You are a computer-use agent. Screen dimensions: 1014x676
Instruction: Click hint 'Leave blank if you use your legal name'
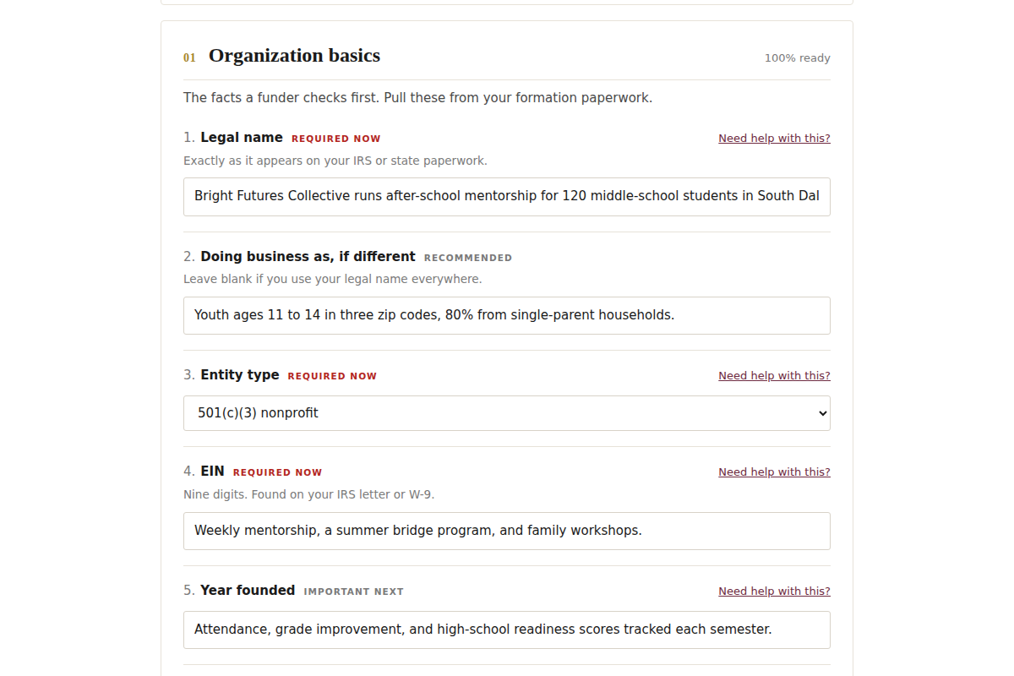click(x=332, y=279)
